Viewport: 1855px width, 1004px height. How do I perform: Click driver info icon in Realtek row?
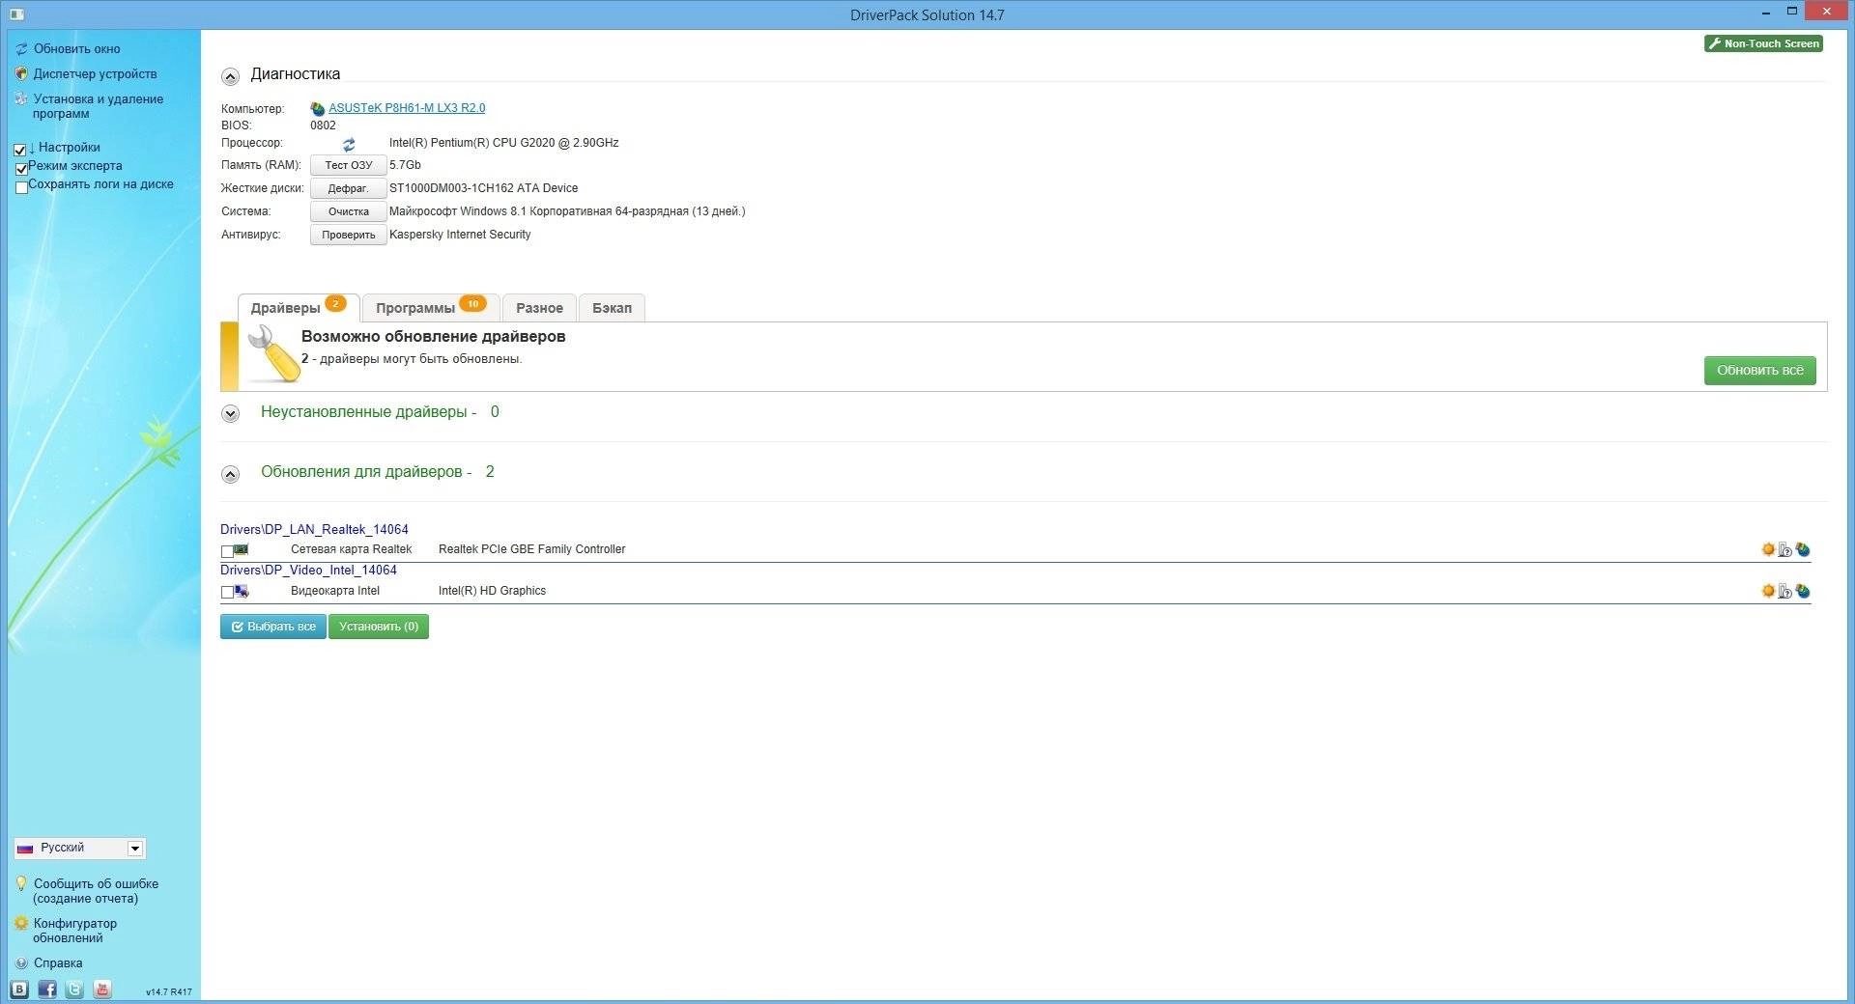tap(1785, 550)
